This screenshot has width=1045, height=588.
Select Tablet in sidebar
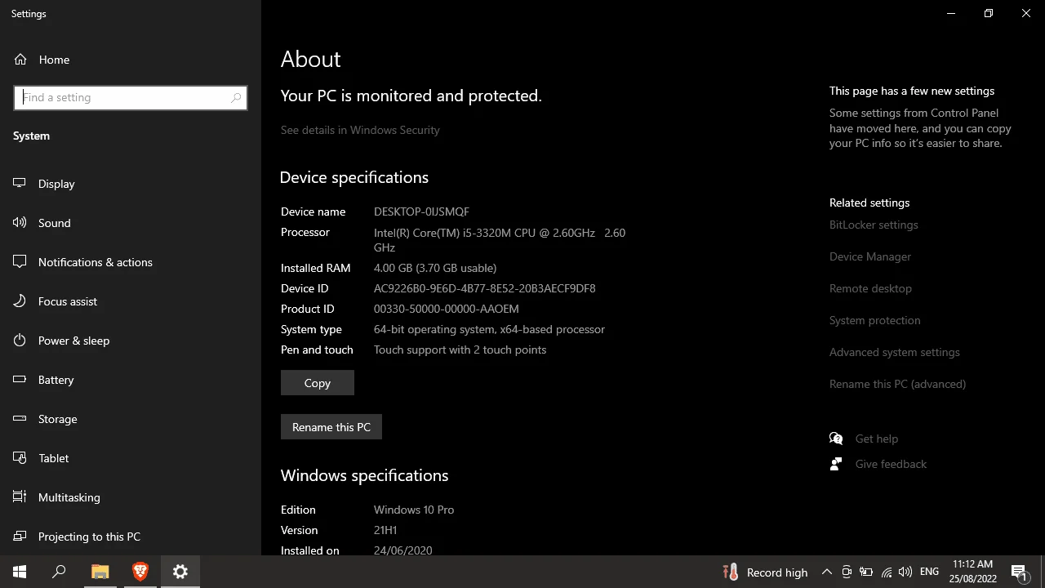[x=131, y=458]
